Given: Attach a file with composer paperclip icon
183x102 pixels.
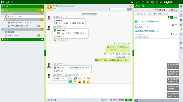Looking at the screenshot, I should tap(51, 100).
